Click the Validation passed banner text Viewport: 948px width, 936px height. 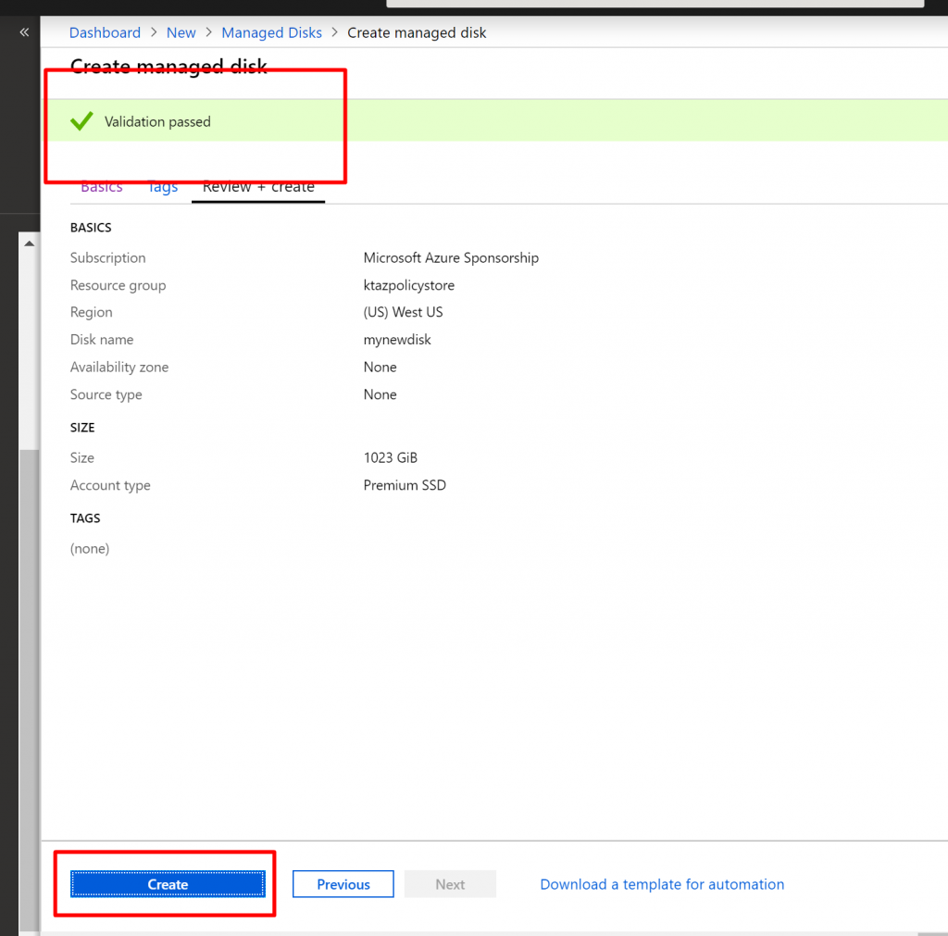pyautogui.click(x=157, y=121)
